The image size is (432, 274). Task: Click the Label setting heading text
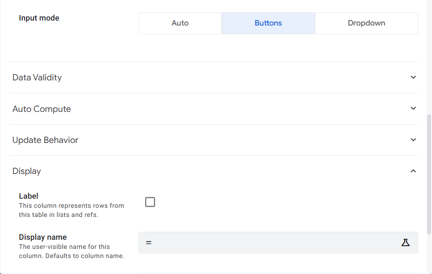[x=29, y=196]
